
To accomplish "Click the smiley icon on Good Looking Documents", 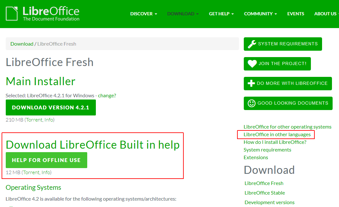I will pyautogui.click(x=251, y=103).
